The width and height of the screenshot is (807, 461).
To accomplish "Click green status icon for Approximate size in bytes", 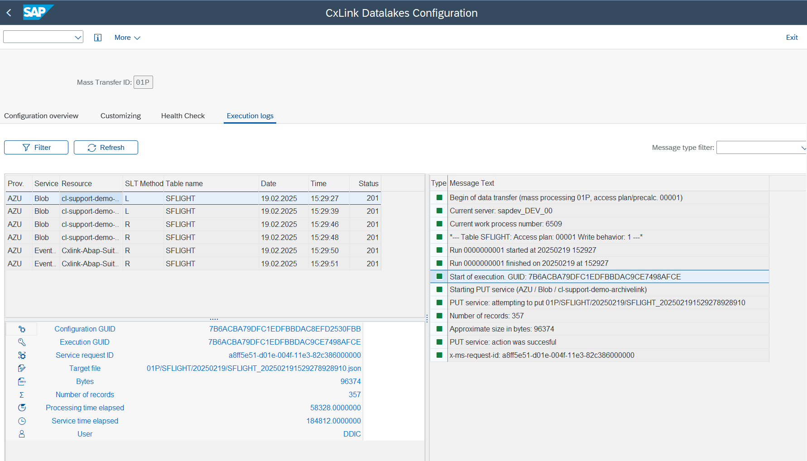I will (439, 329).
